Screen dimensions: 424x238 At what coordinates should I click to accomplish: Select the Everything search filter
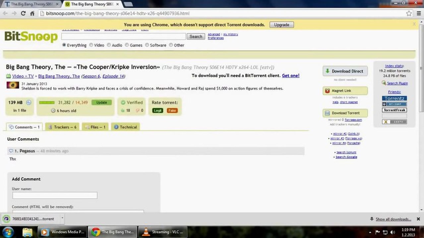tap(64, 45)
